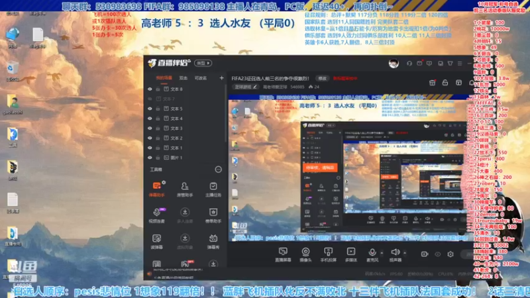
Task: Click the orange speaker icon in status bar
Action: click(149, 274)
